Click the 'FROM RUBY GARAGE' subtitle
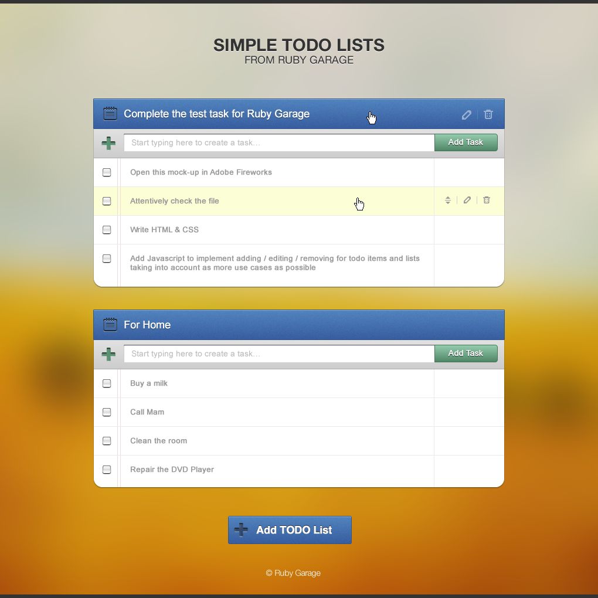The image size is (598, 598). 299,60
